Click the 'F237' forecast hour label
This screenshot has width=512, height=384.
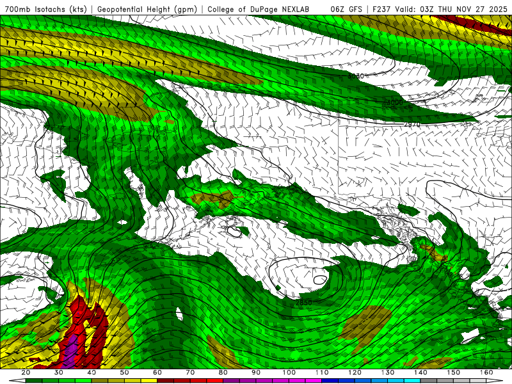381,10
